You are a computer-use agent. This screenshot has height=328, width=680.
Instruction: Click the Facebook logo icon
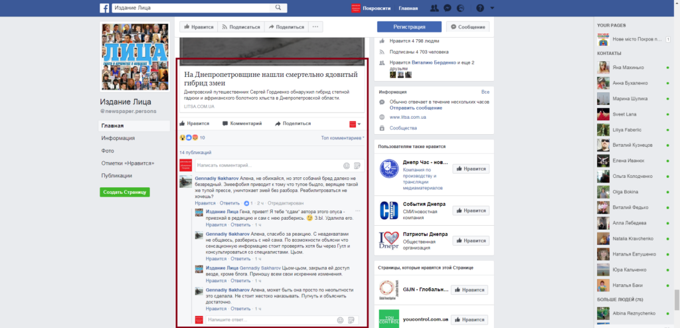pos(105,8)
